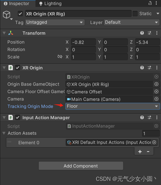Open XR Origin component kebab menu
Image resolution: width=161 pixels, height=185 pixels.
pyautogui.click(x=157, y=68)
